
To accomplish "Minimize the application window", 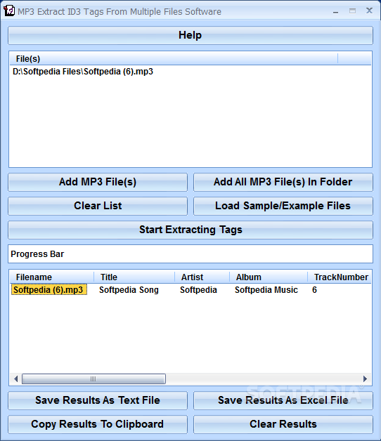I will (335, 11).
